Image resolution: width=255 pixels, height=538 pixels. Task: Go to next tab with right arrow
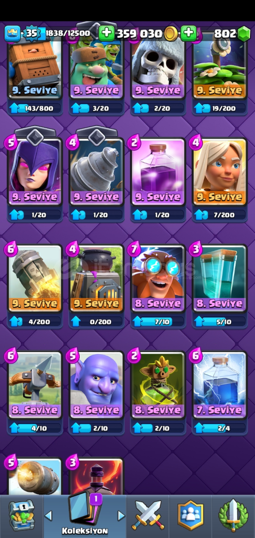click(x=121, y=515)
